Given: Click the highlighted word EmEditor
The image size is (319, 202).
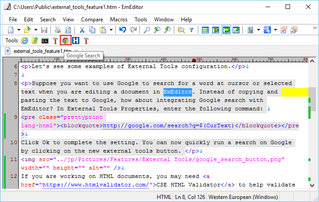Looking at the screenshot, I should click(x=178, y=92).
